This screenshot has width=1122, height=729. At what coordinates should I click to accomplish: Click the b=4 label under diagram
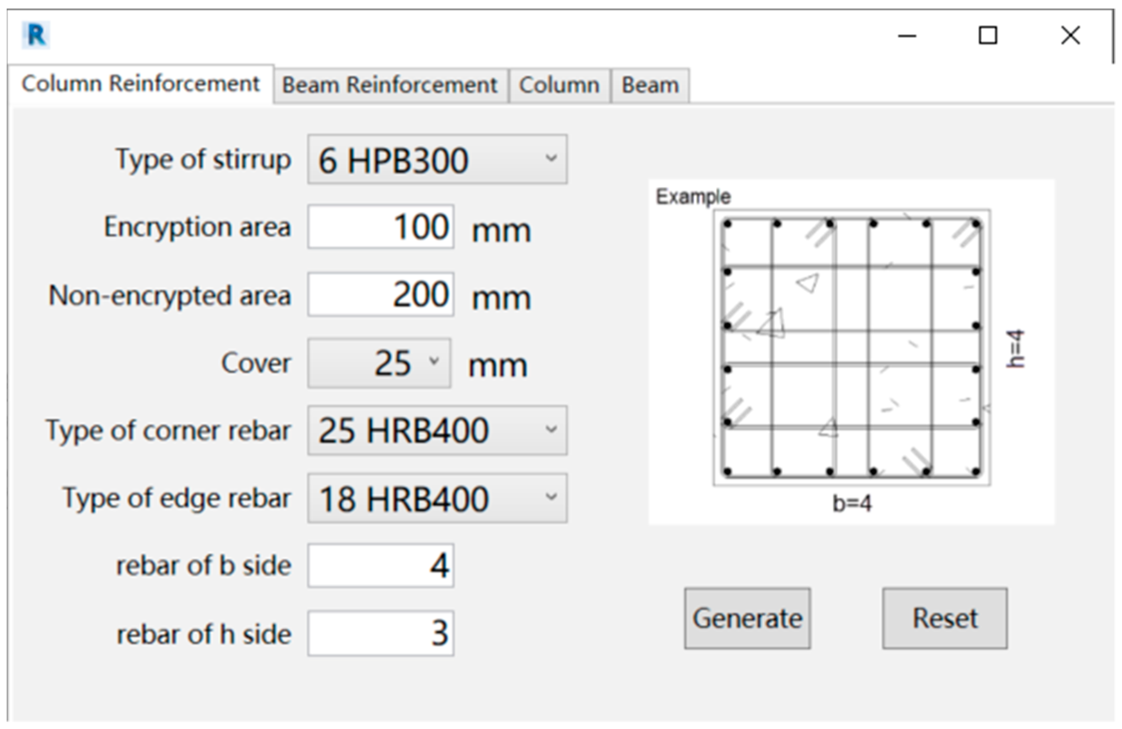[852, 504]
